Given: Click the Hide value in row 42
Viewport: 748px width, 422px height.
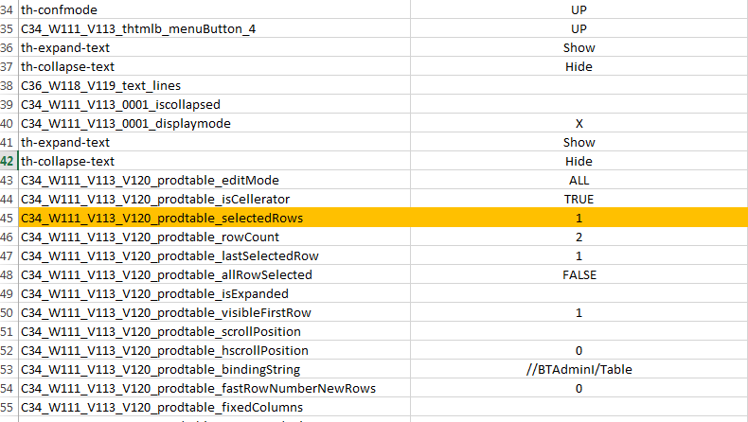Looking at the screenshot, I should [x=579, y=161].
